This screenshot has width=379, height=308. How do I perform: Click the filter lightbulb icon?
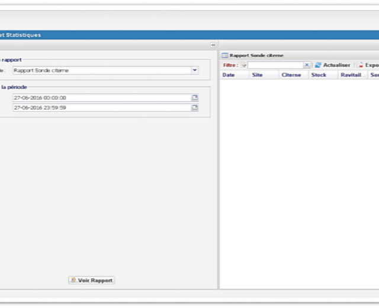tap(243, 65)
